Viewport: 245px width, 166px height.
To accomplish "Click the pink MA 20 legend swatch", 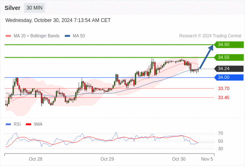I will coord(8,36).
